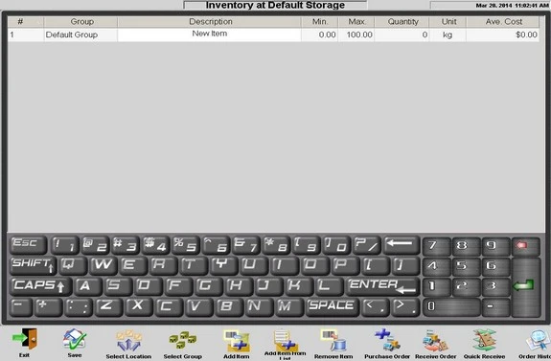The height and width of the screenshot is (361, 551).
Task: Click the Esc key on the keyboard
Action: pyautogui.click(x=28, y=244)
